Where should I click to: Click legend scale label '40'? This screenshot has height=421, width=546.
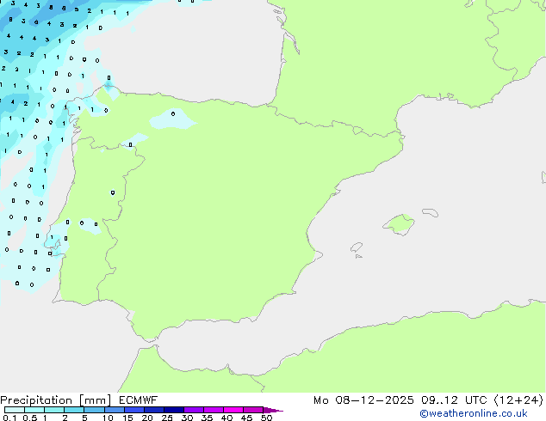[x=226, y=418]
